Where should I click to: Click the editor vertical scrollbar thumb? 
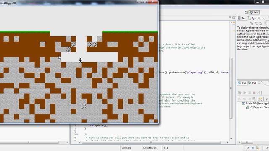[x=231, y=88]
